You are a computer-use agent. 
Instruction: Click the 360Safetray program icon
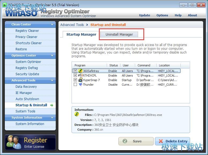[80, 71]
